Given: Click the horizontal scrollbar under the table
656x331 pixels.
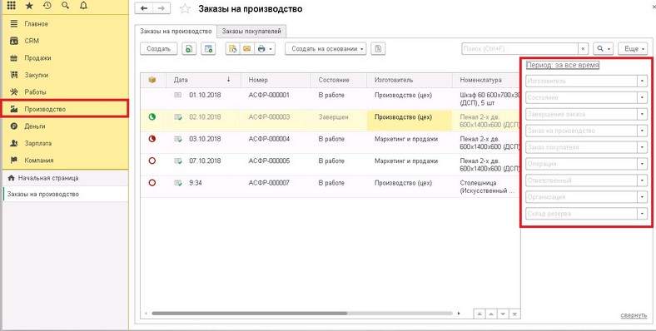Looking at the screenshot, I should [x=250, y=313].
